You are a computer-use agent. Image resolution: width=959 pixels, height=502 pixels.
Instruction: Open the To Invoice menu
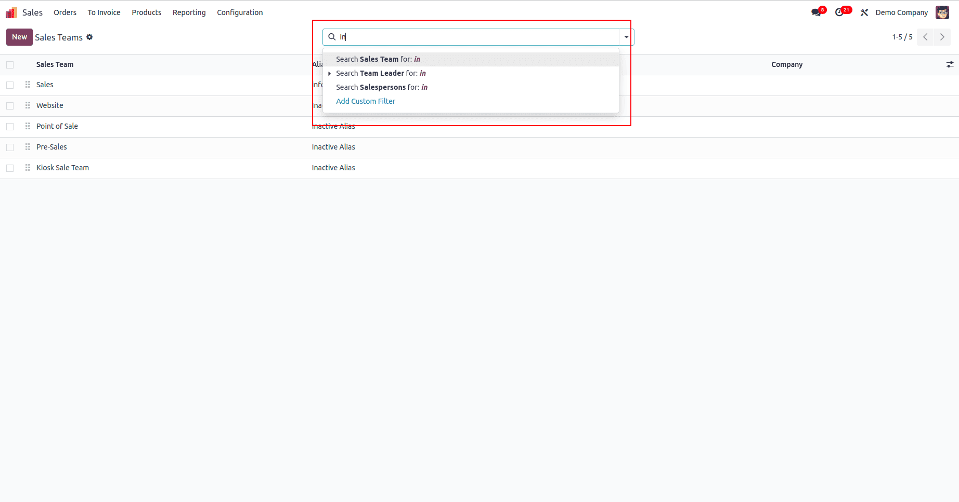click(x=104, y=12)
